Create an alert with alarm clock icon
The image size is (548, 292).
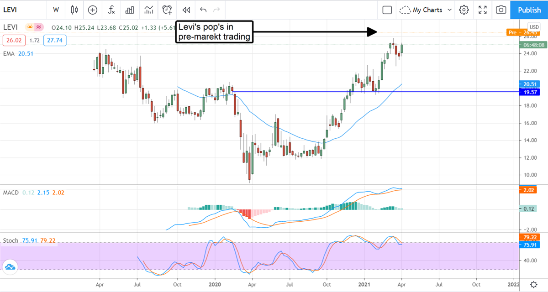168,10
